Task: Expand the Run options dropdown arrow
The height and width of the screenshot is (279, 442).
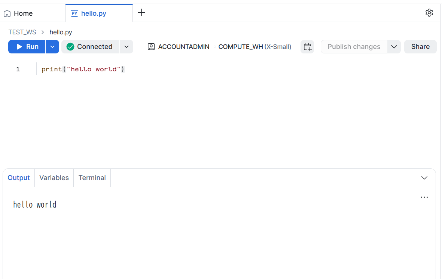Action: pyautogui.click(x=52, y=47)
